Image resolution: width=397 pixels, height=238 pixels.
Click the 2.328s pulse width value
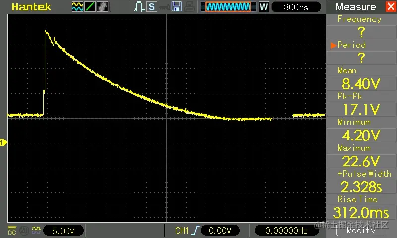361,187
